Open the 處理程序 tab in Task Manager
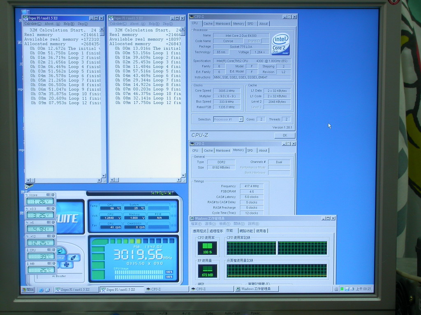 pos(216,231)
